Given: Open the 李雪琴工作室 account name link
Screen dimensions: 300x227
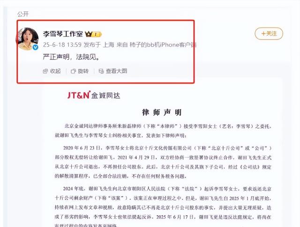Looking at the screenshot, I should click(x=63, y=34).
